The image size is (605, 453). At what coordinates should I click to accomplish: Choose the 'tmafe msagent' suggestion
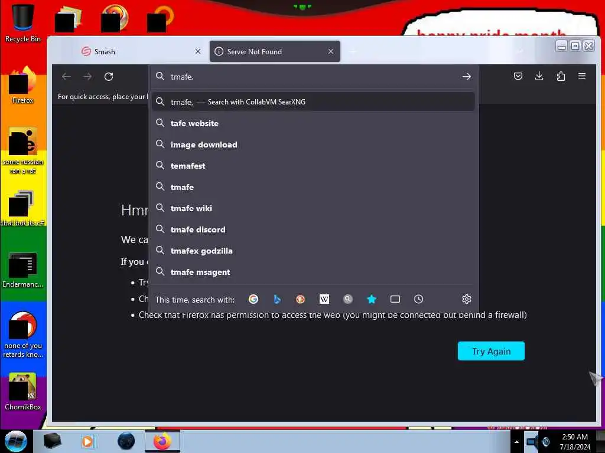click(x=313, y=272)
